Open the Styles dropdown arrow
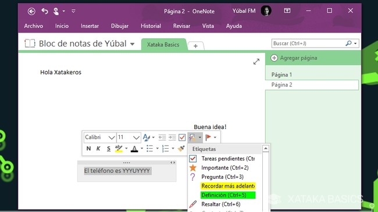 (154, 138)
